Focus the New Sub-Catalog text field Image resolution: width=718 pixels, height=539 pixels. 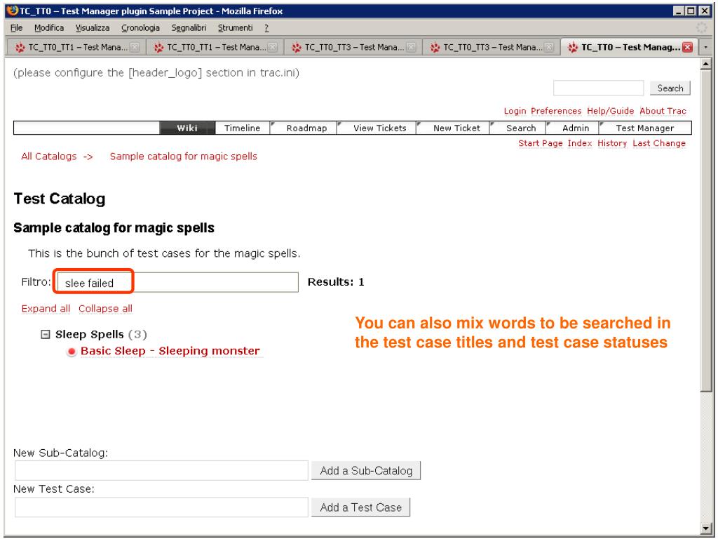point(162,471)
